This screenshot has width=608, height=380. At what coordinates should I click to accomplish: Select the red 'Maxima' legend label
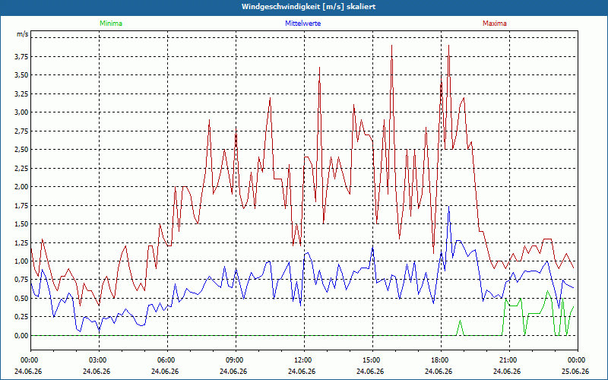(x=495, y=24)
